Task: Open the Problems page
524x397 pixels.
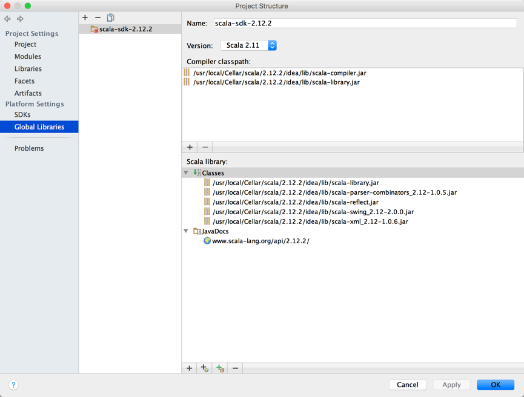Action: click(29, 149)
